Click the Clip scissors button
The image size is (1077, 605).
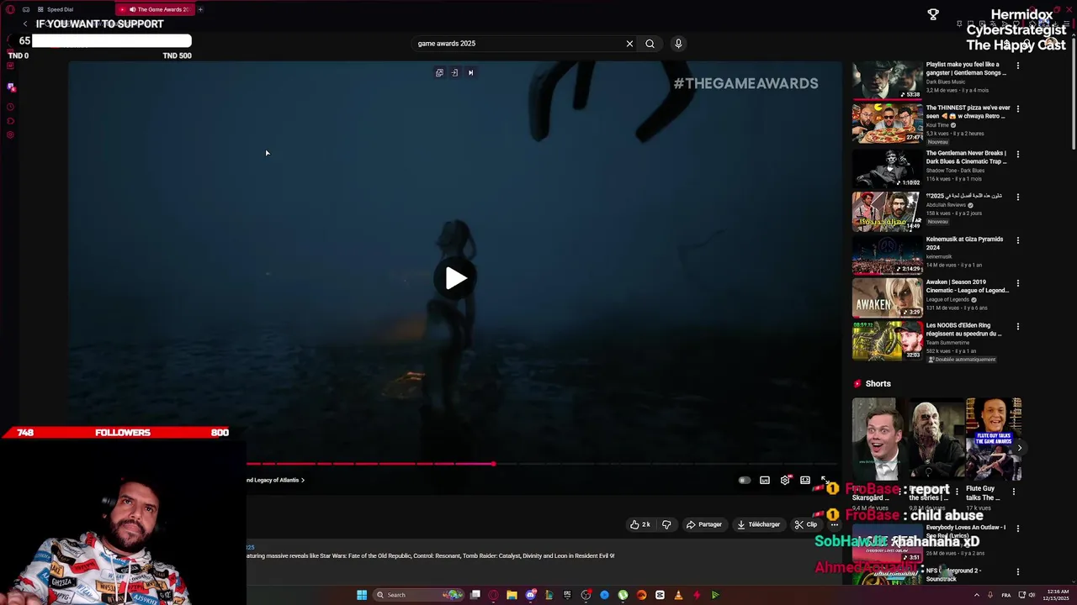click(806, 524)
